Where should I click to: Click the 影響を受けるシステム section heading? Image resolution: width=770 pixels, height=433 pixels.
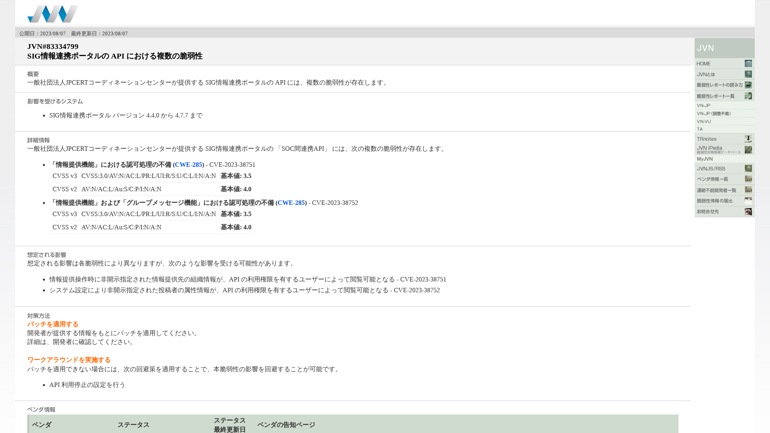coord(55,101)
